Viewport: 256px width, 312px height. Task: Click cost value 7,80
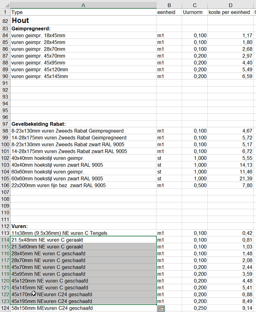(230, 185)
